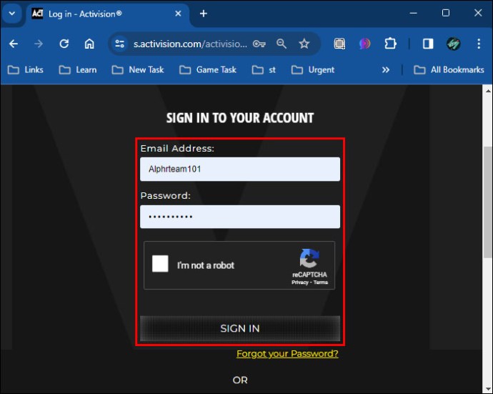This screenshot has width=493, height=394.
Task: Close the browser window
Action: (x=478, y=13)
